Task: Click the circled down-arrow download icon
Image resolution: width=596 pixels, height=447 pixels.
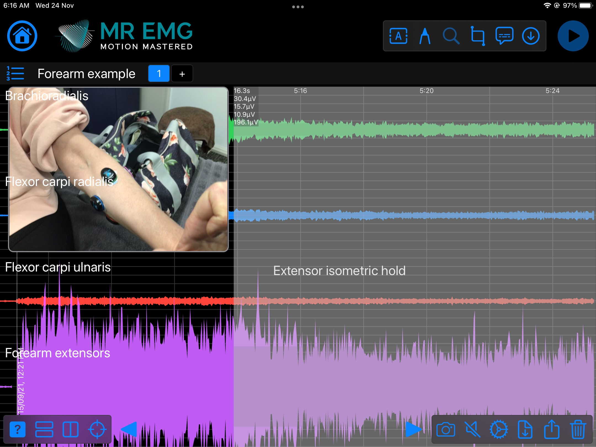Action: [531, 36]
